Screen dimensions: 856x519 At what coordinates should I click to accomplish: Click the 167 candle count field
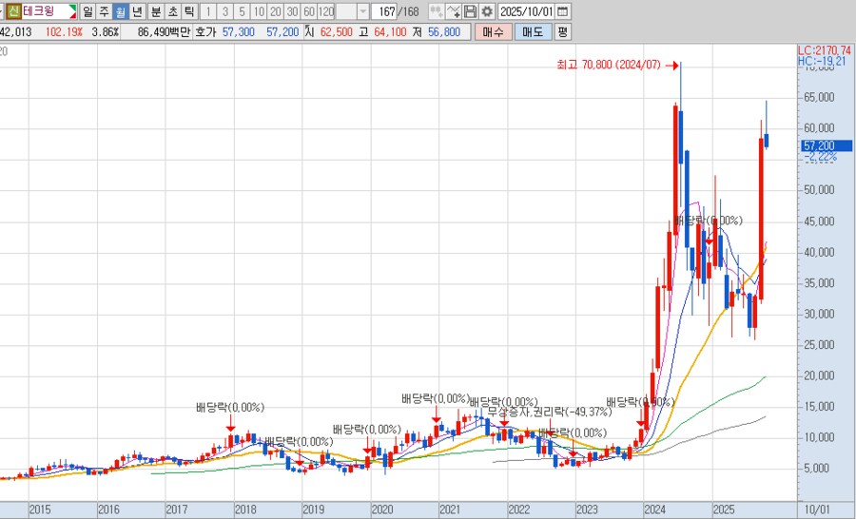[x=385, y=11]
